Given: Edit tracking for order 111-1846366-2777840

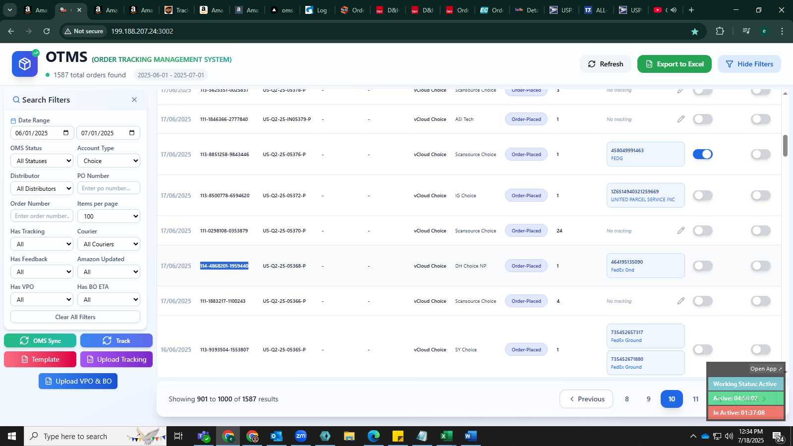Looking at the screenshot, I should 681,119.
